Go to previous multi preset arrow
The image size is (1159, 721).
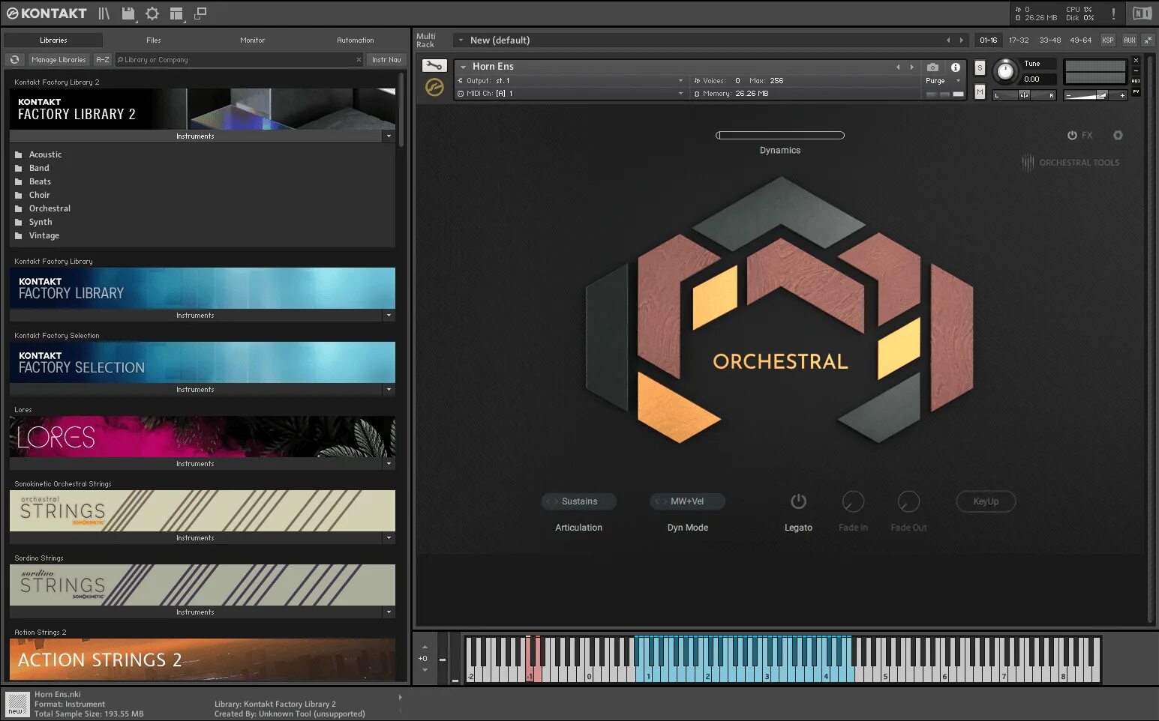pyautogui.click(x=948, y=40)
